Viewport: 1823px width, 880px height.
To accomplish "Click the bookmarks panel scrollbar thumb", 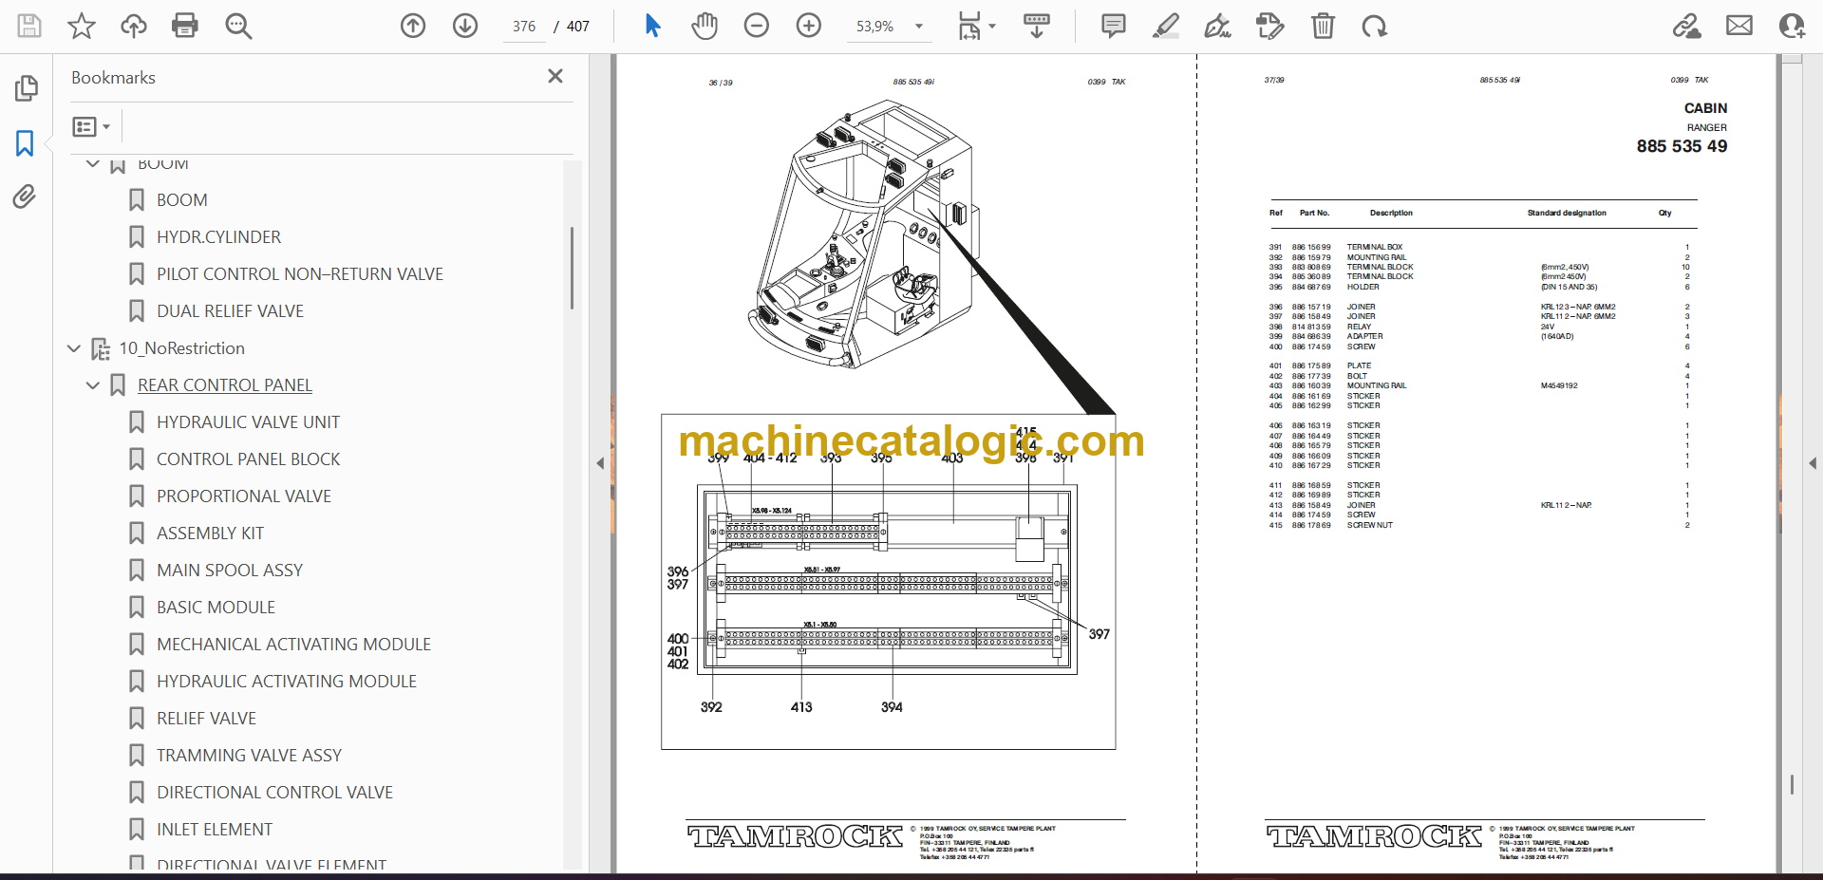I will point(572,268).
